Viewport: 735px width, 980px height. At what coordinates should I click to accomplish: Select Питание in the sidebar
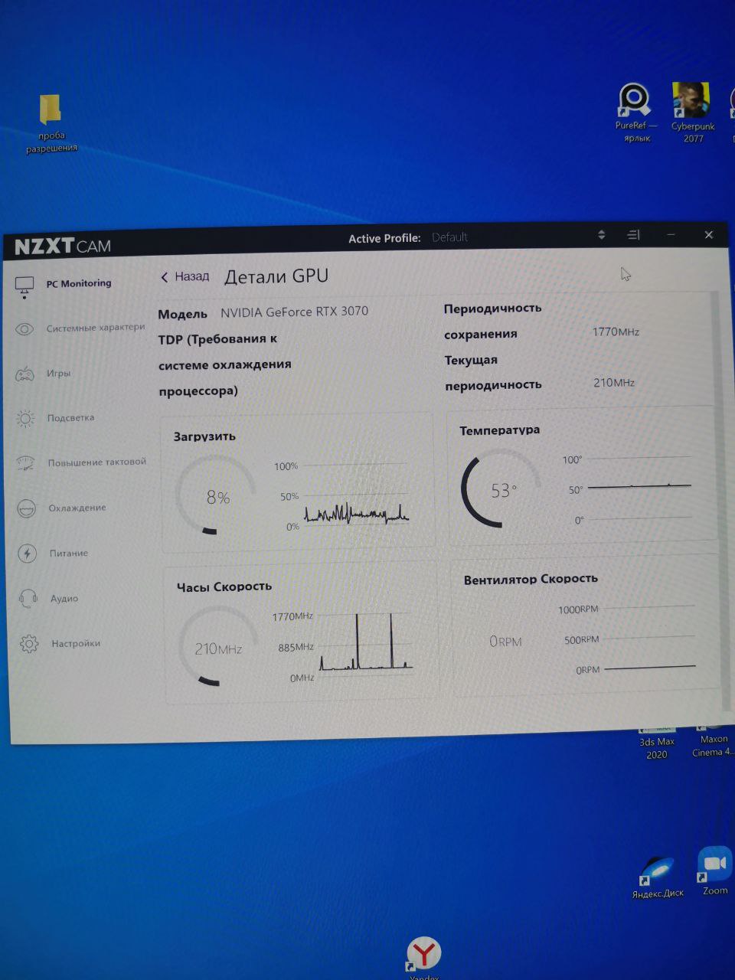tap(69, 554)
